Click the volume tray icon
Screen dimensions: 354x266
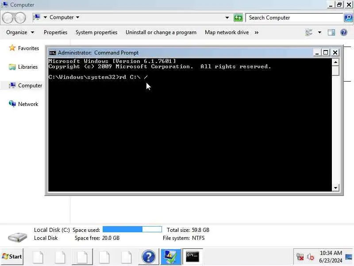coord(310,257)
